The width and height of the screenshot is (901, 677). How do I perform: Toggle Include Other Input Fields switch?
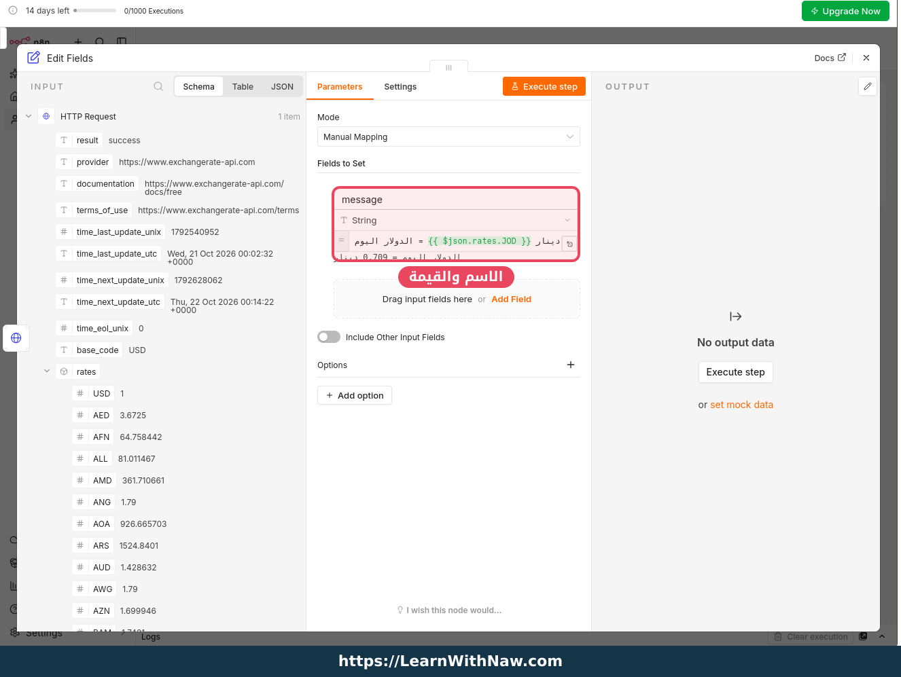point(329,337)
